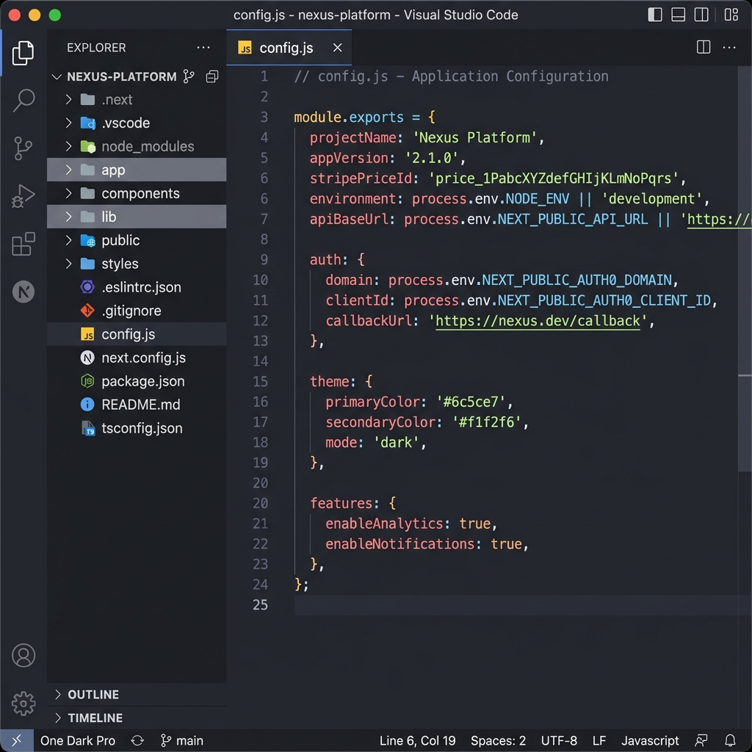Select the config.js editor tab
Image resolution: width=752 pixels, height=752 pixels.
tap(286, 48)
